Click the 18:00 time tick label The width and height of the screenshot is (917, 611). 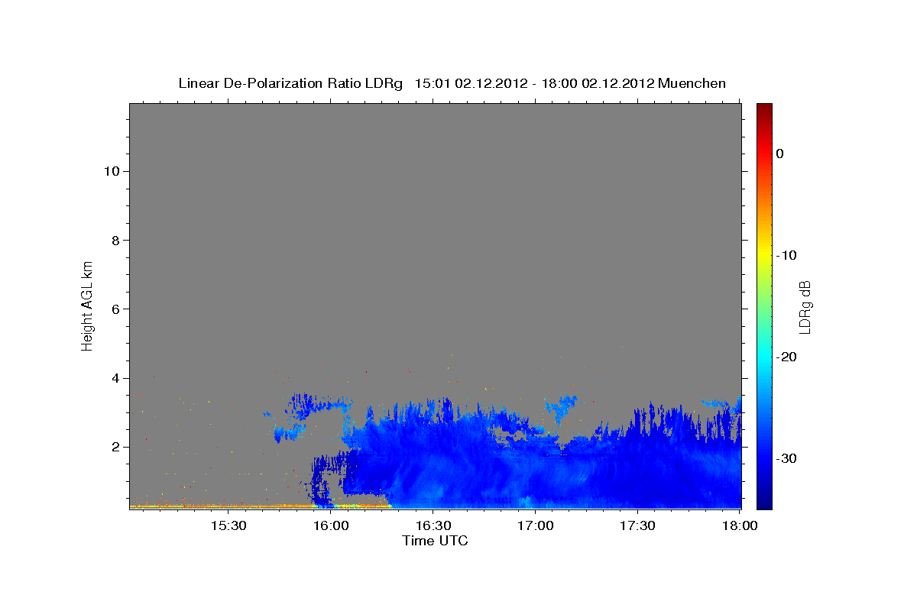(740, 526)
